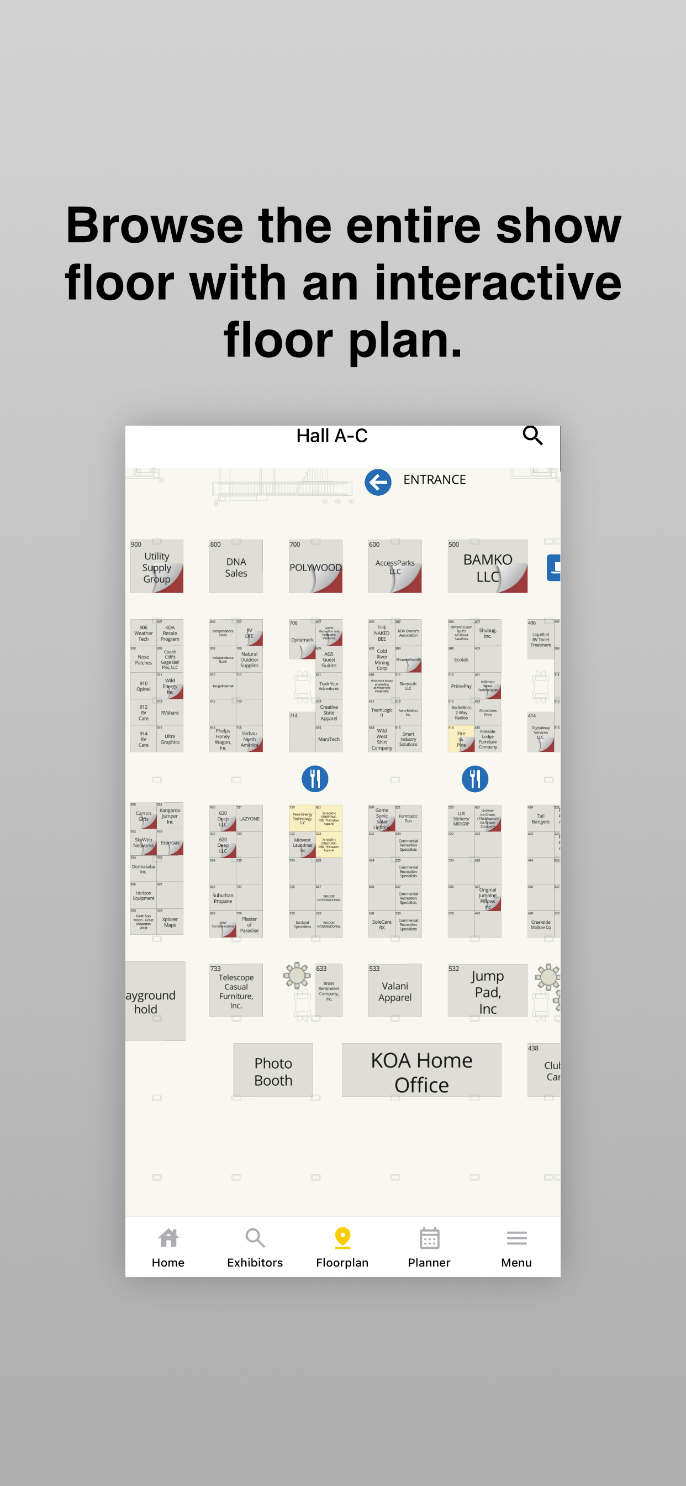Open the Menu tab
The width and height of the screenshot is (686, 1486).
click(x=516, y=1247)
